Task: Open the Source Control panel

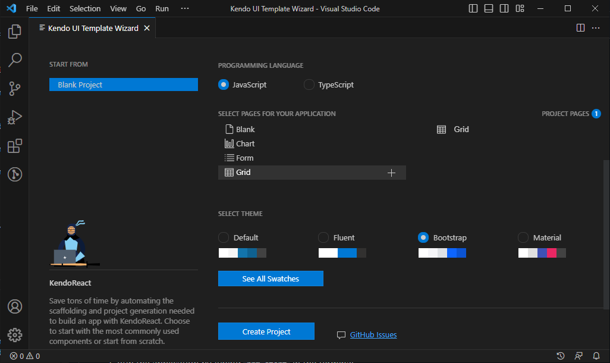Action: point(14,88)
